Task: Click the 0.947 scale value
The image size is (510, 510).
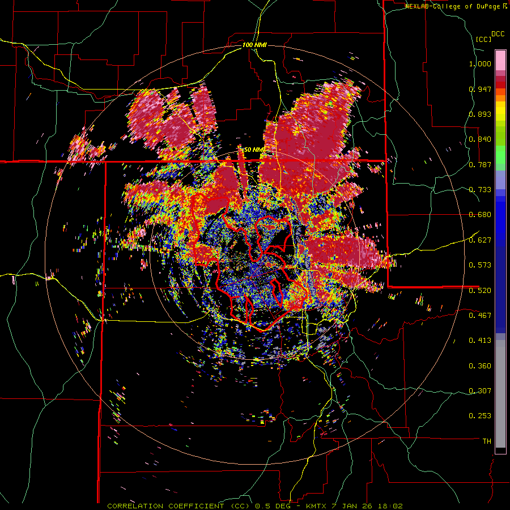Action: point(480,89)
